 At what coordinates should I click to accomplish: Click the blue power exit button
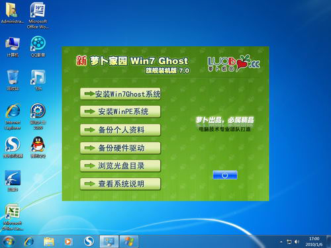coord(225,175)
